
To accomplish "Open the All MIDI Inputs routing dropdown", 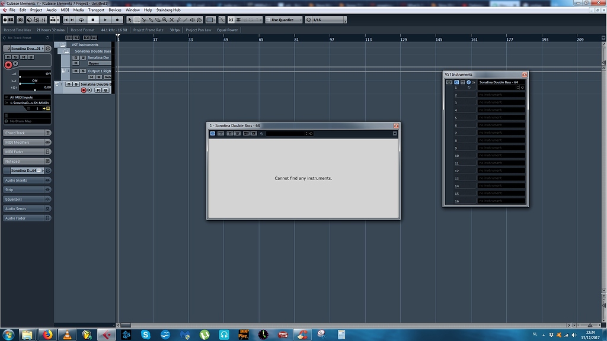I will 27,98.
